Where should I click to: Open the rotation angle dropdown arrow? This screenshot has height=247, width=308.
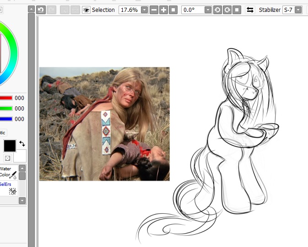click(x=208, y=10)
